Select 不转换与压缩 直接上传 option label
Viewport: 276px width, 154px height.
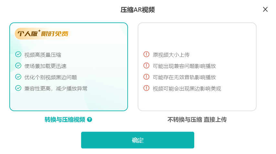click(197, 120)
